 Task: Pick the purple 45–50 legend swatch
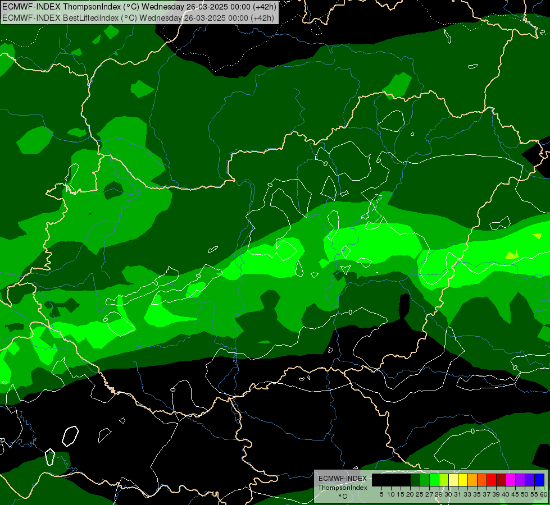520,480
